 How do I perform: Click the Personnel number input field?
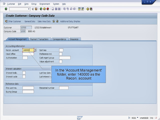pos(64,88)
